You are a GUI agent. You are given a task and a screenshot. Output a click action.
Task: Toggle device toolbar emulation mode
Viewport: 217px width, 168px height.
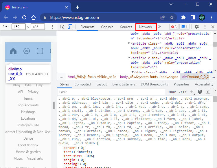tap(70, 27)
